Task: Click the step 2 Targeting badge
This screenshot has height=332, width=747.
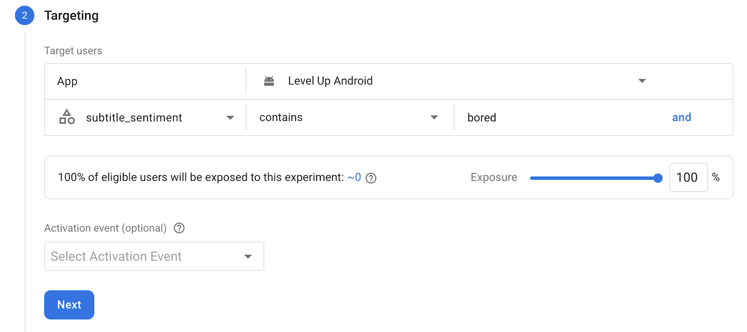Action: click(24, 15)
